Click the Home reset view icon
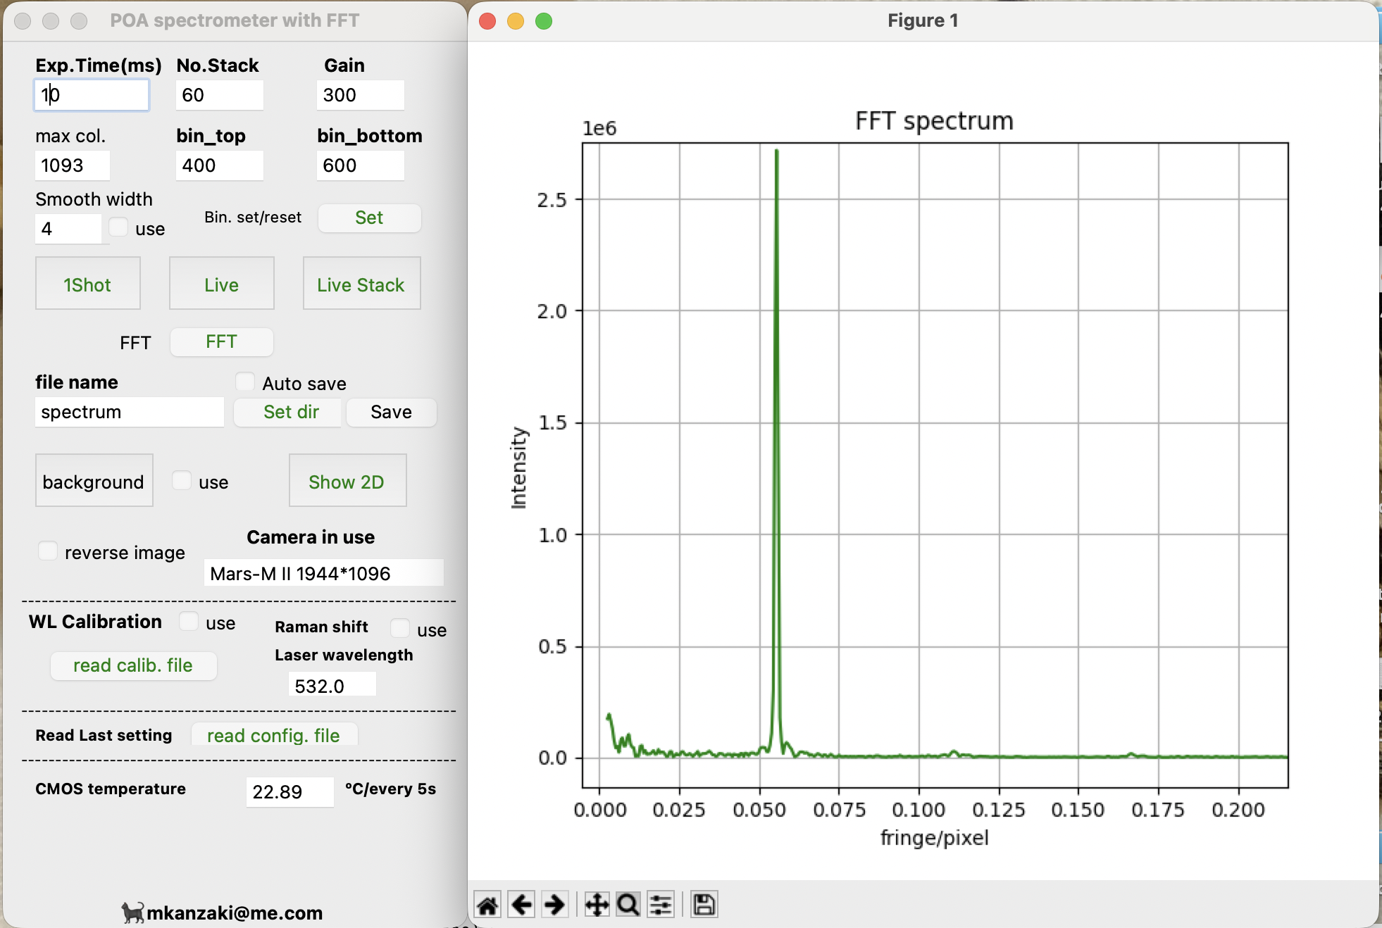1382x928 pixels. [487, 905]
